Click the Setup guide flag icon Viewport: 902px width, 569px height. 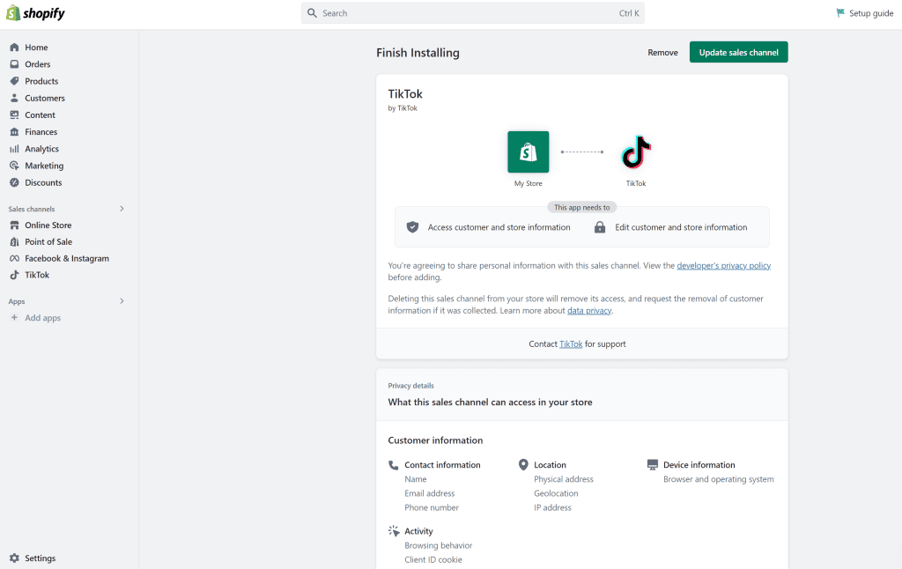tap(840, 12)
